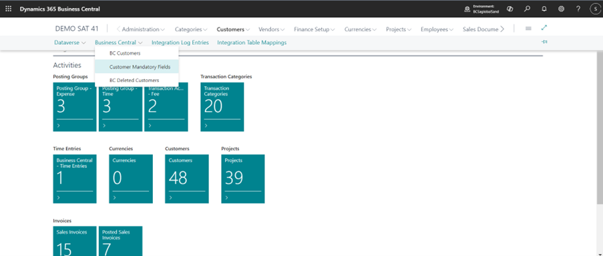Open the settings gear icon

coord(561,9)
